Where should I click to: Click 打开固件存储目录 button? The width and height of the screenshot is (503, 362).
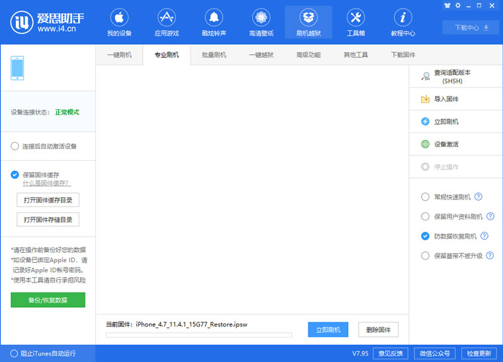click(48, 220)
